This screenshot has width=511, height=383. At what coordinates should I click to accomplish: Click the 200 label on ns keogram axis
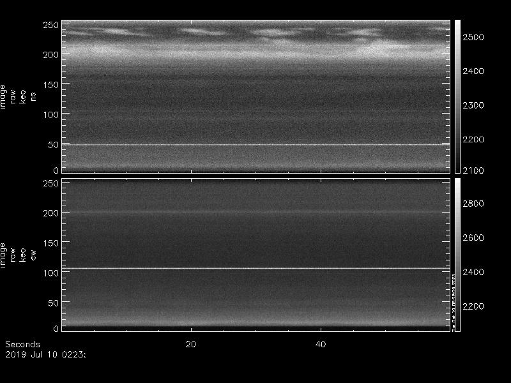coord(51,55)
